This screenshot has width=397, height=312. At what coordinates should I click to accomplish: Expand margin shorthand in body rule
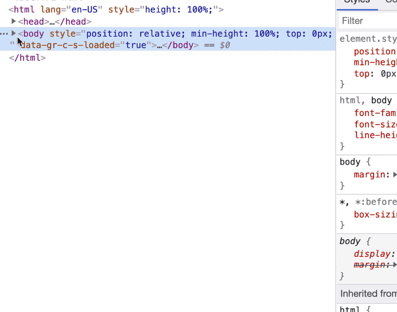tap(394, 174)
